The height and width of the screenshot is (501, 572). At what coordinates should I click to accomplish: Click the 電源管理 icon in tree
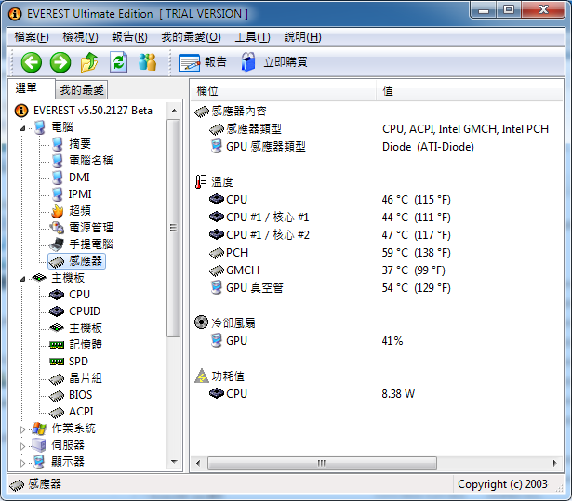(57, 228)
